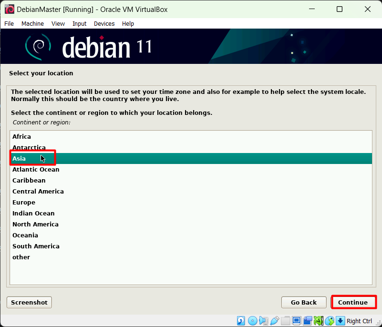Open the Devices menu
The width and height of the screenshot is (382, 327).
104,24
